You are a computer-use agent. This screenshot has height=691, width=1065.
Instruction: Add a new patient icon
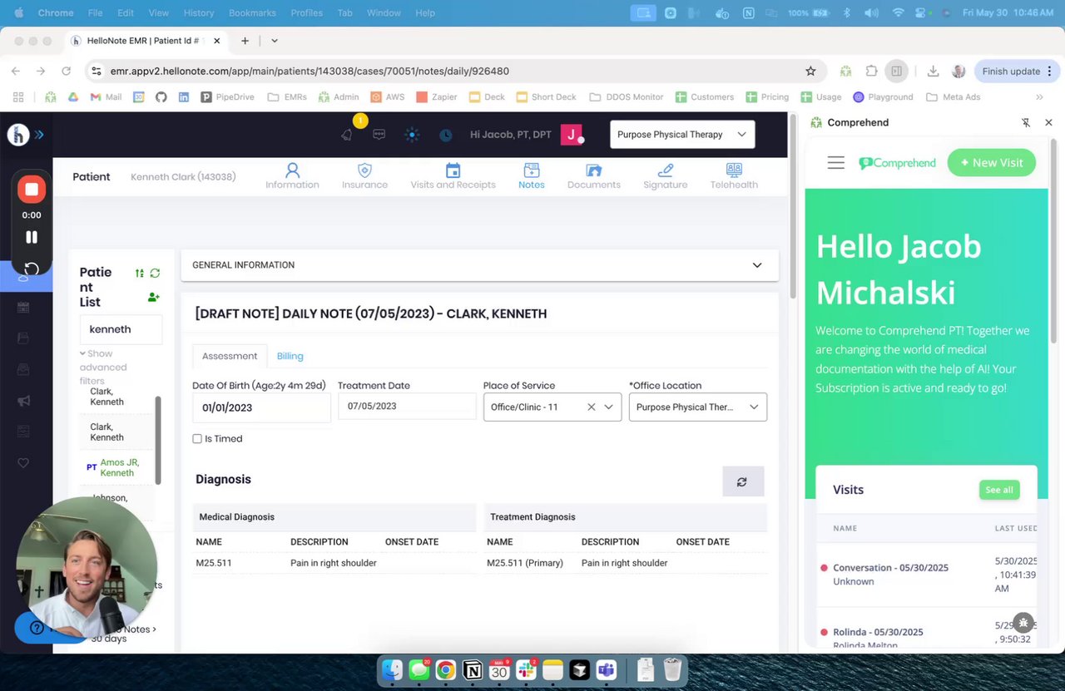tap(153, 297)
